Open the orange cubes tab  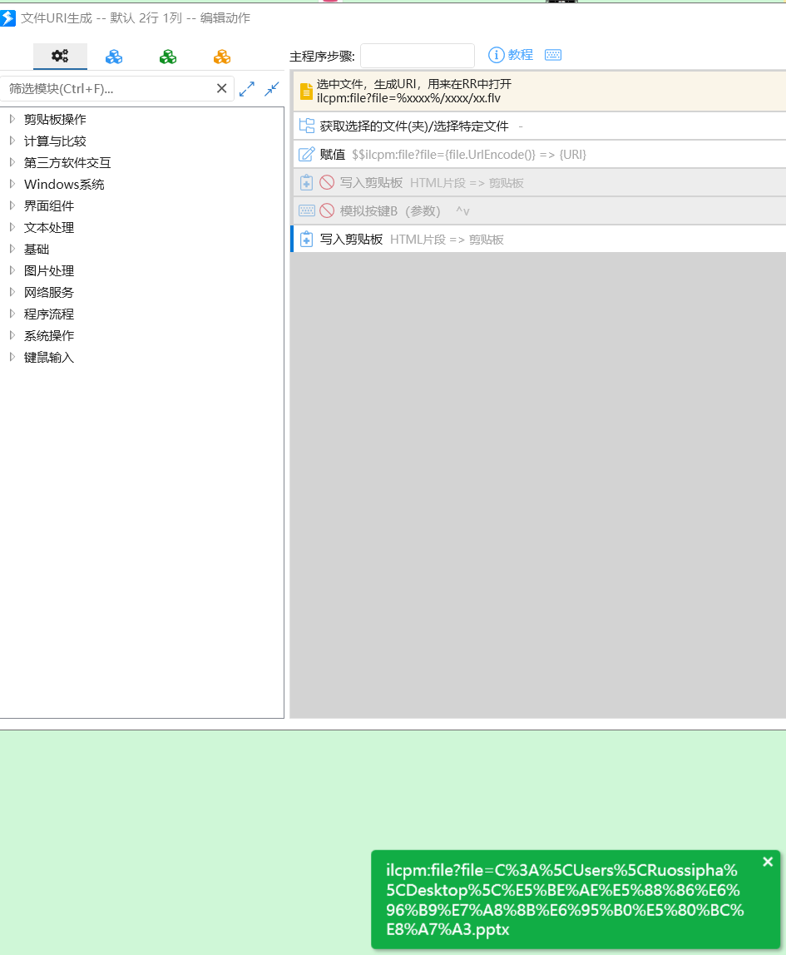[222, 56]
